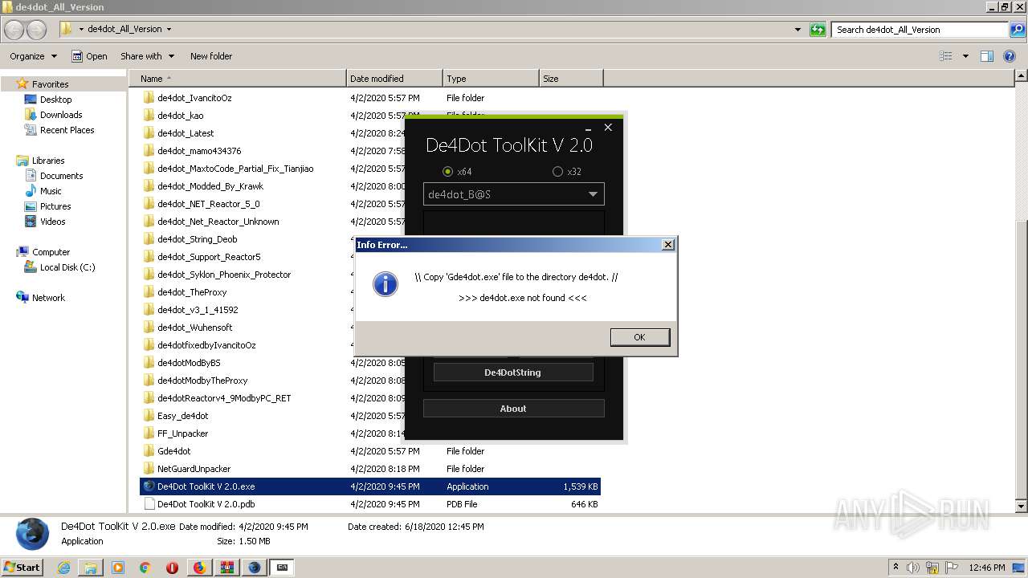Click Open in the Explorer toolbar
The width and height of the screenshot is (1028, 578).
click(89, 56)
